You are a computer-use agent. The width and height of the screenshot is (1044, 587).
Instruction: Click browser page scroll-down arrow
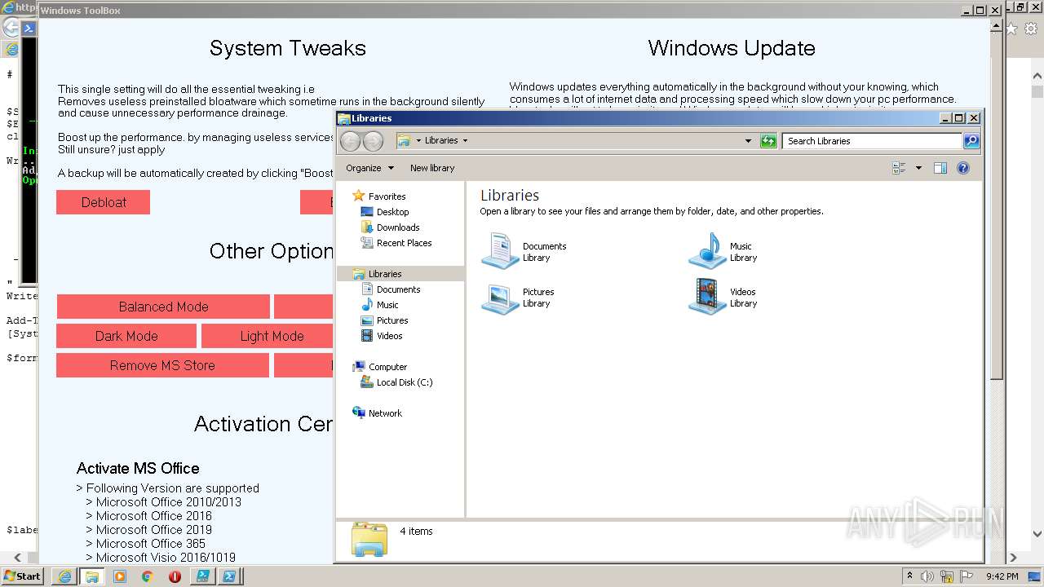(x=1037, y=535)
